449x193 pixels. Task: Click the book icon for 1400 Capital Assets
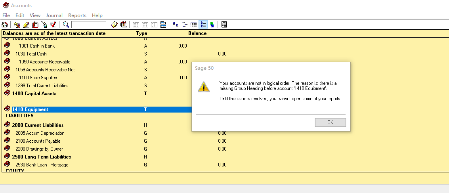[7, 93]
